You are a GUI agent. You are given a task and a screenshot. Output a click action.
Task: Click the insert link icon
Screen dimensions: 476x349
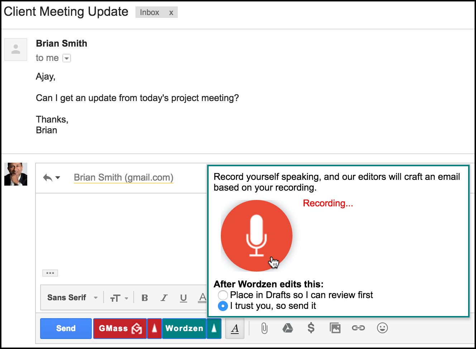click(x=358, y=328)
